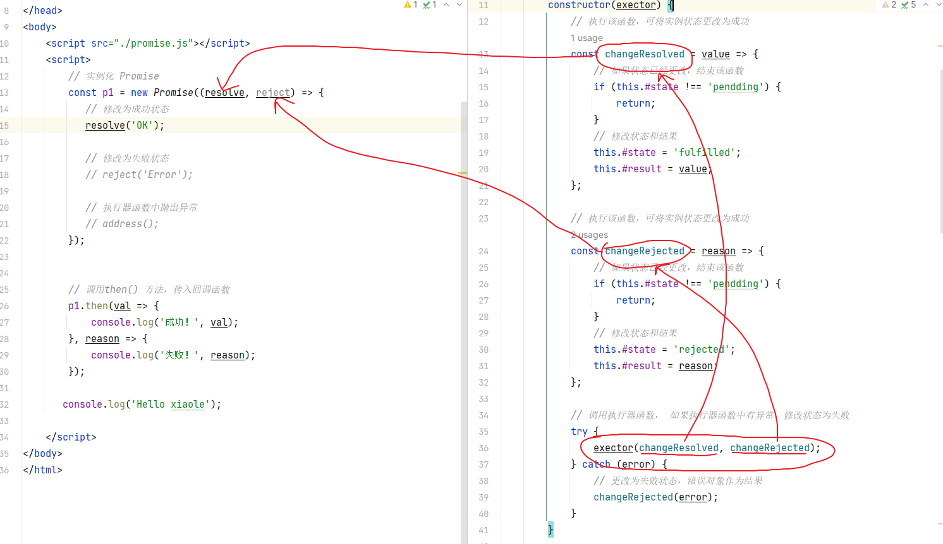
Task: Go to next highlighted problem in left editor
Action: (459, 4)
